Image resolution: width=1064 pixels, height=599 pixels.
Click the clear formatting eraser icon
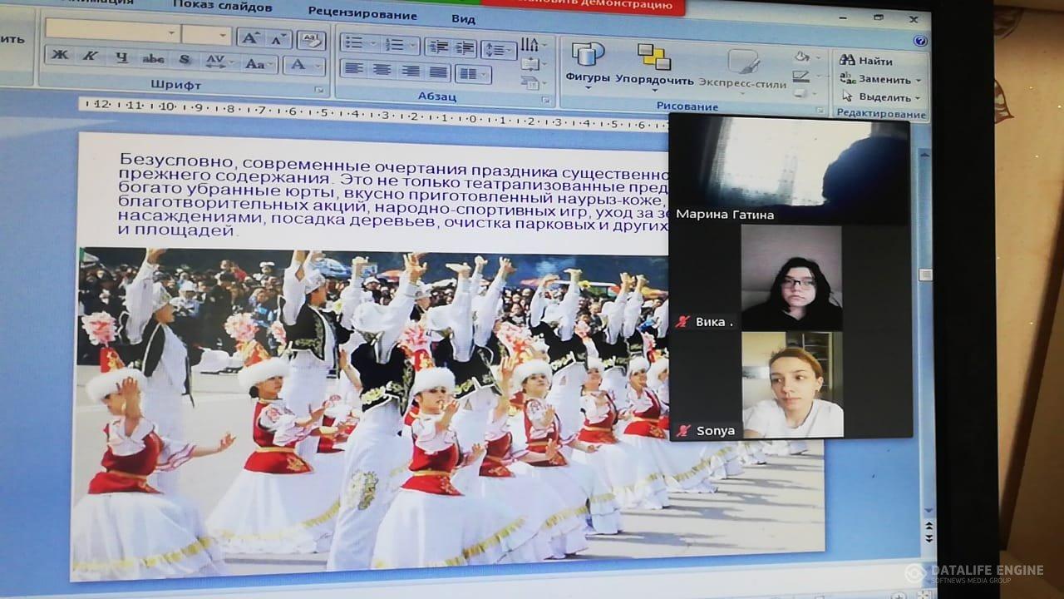(x=310, y=39)
